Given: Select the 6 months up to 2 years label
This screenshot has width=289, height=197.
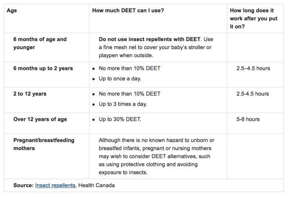Looking at the screenshot, I should coord(43,68).
